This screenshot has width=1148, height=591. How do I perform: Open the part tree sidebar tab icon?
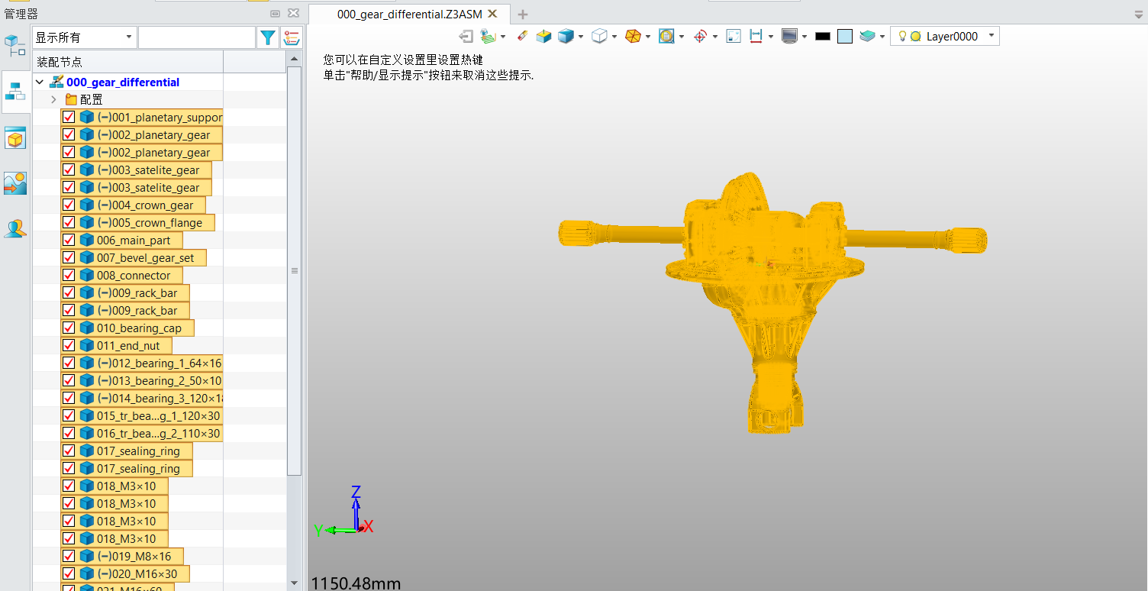coord(15,46)
